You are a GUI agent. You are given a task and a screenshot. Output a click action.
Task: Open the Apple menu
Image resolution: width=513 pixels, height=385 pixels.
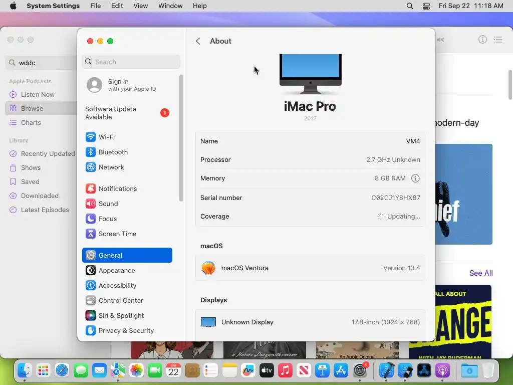tap(13, 6)
